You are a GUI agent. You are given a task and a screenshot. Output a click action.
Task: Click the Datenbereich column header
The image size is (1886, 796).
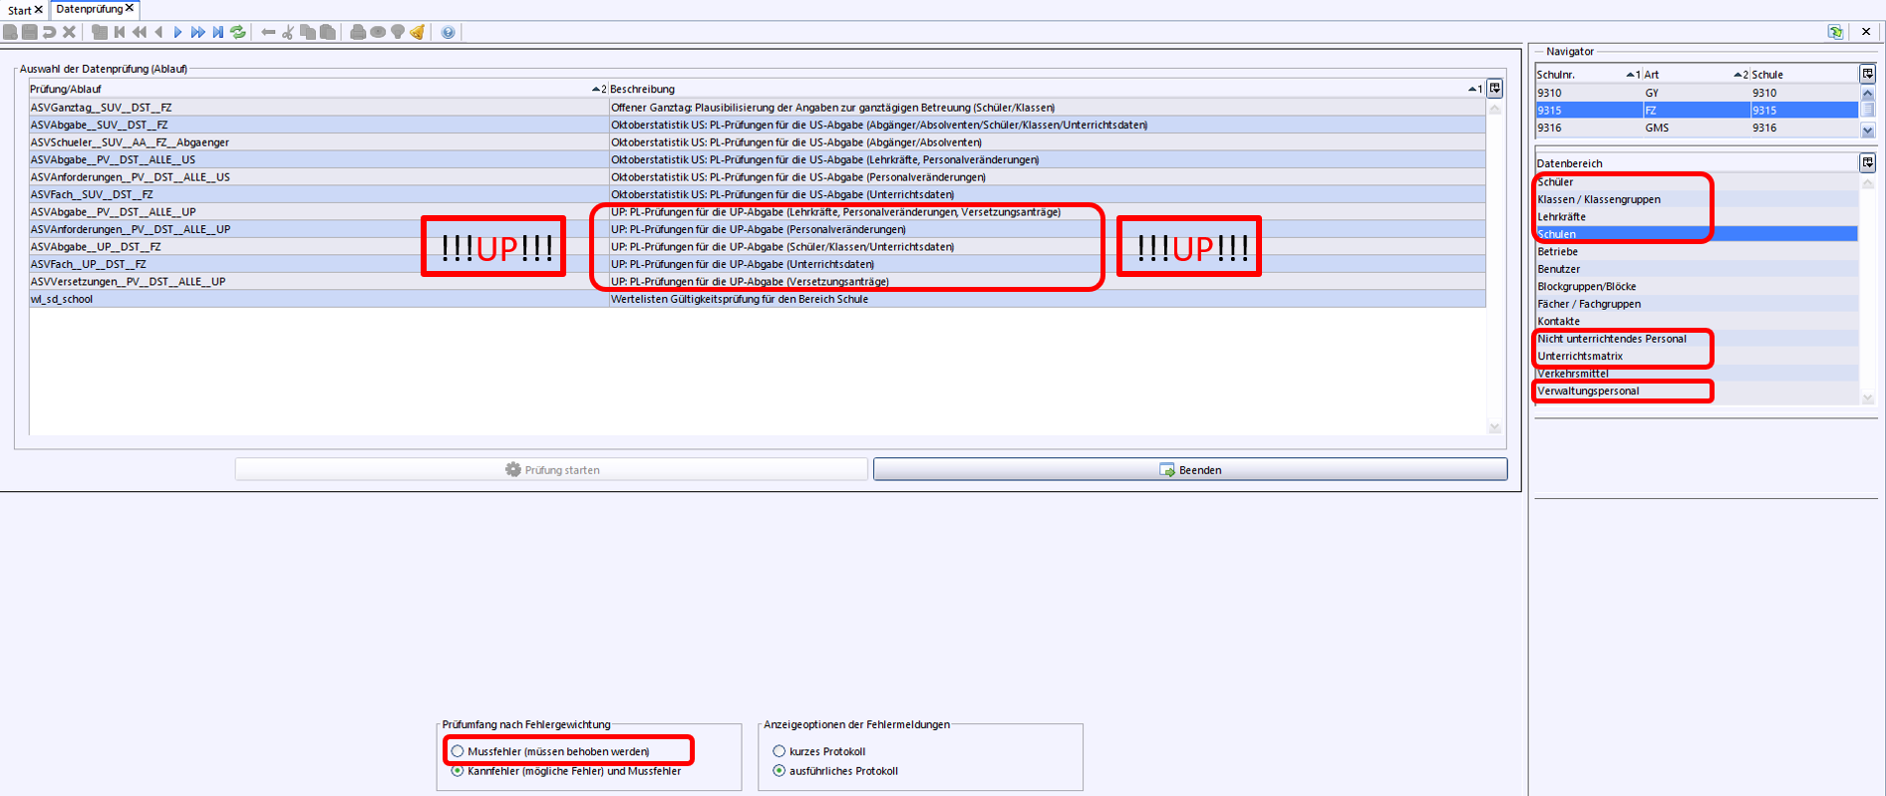tap(1697, 162)
